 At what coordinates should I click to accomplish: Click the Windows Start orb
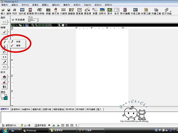pos(5,130)
